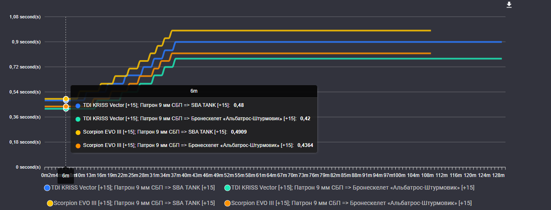Click the tooltip value 0,4909
This screenshot has width=551, height=210.
point(238,132)
